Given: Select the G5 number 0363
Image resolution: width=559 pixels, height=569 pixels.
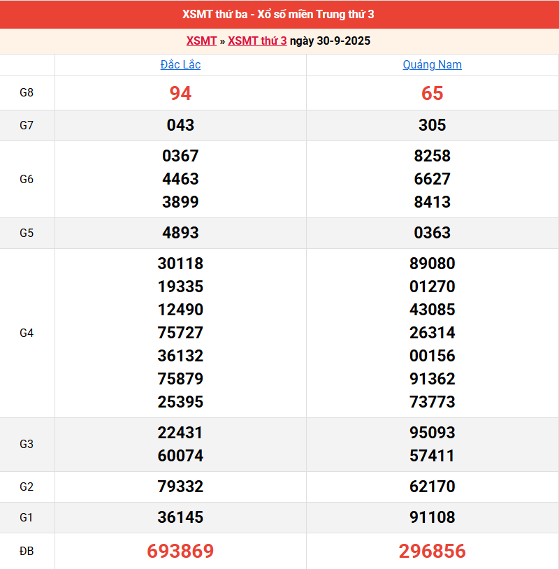Looking at the screenshot, I should point(432,233).
